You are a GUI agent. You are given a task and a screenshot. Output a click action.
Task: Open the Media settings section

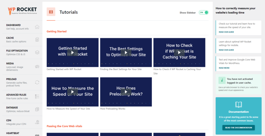coord(22,67)
